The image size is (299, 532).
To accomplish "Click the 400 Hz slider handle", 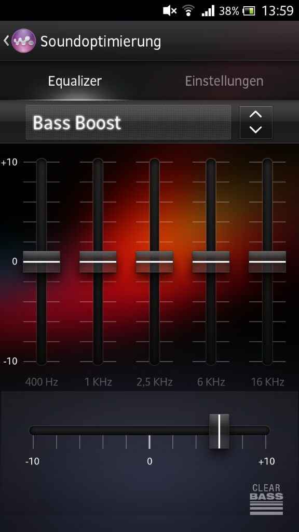I will [42, 262].
